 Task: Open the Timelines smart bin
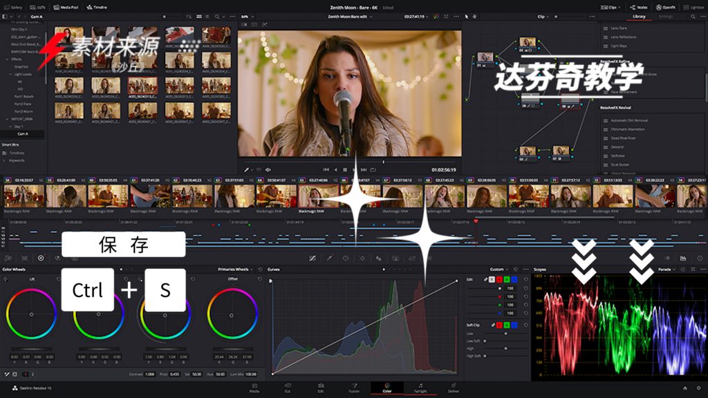tap(17, 153)
